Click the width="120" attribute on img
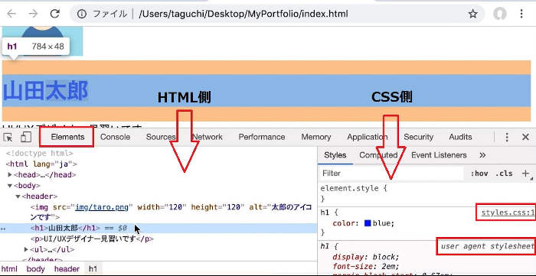 (162, 207)
